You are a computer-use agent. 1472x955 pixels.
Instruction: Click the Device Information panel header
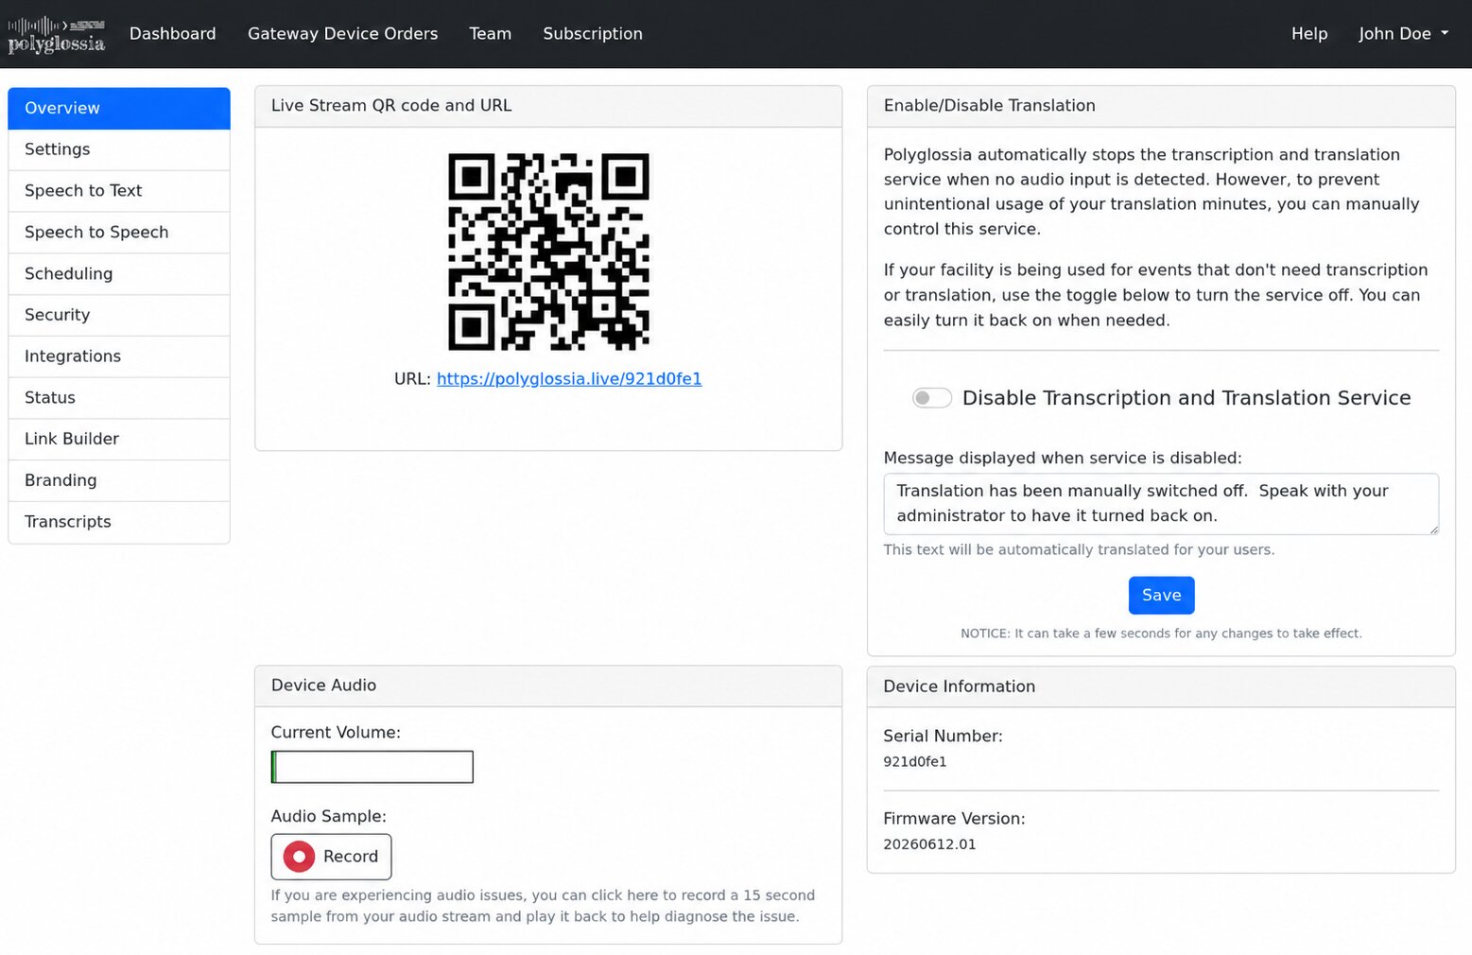click(x=1161, y=686)
